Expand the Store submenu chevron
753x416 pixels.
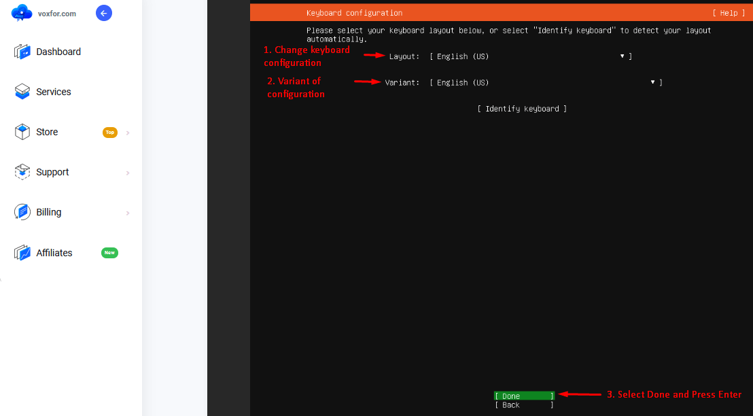click(x=128, y=132)
